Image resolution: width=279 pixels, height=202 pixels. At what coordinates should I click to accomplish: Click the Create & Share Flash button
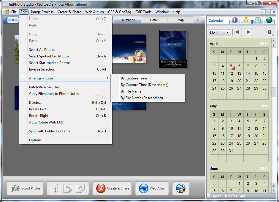(x=112, y=188)
